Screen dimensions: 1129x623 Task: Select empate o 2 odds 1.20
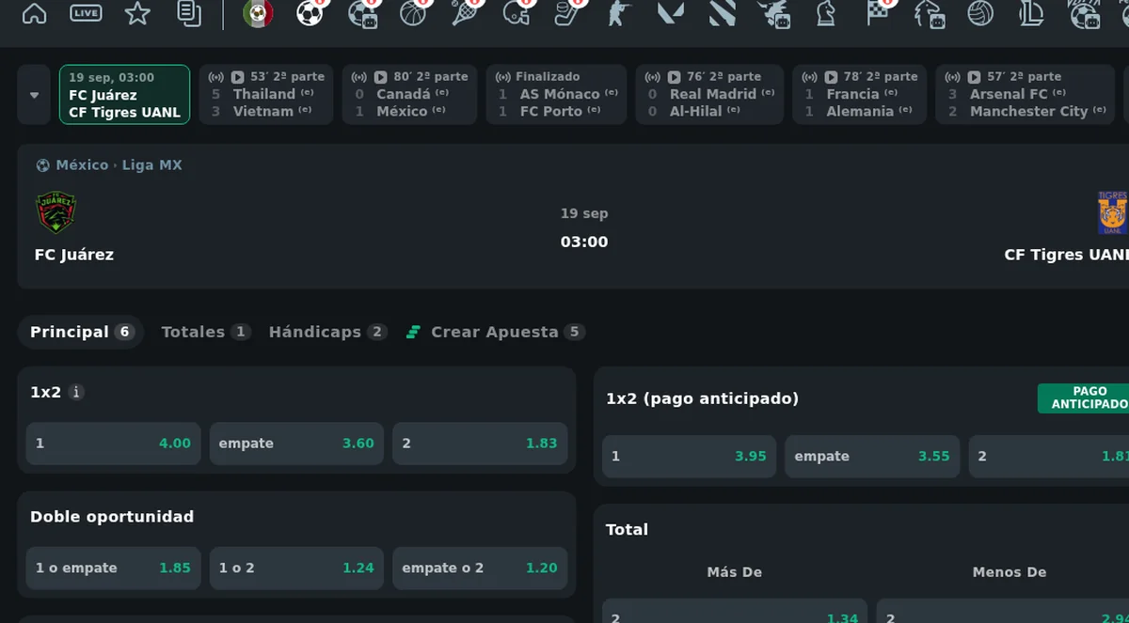(480, 568)
